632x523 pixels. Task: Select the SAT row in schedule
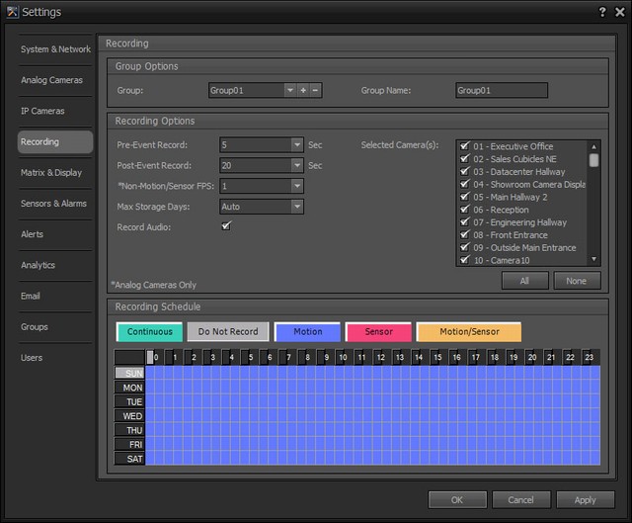click(129, 459)
